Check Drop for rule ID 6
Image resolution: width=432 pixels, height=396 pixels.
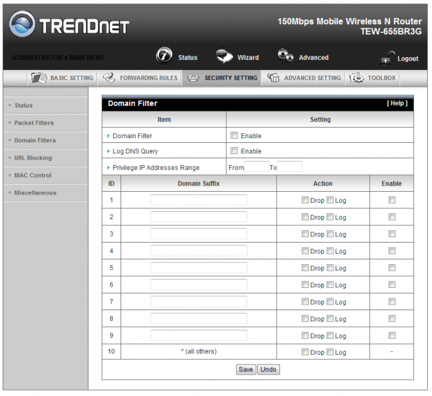[305, 284]
